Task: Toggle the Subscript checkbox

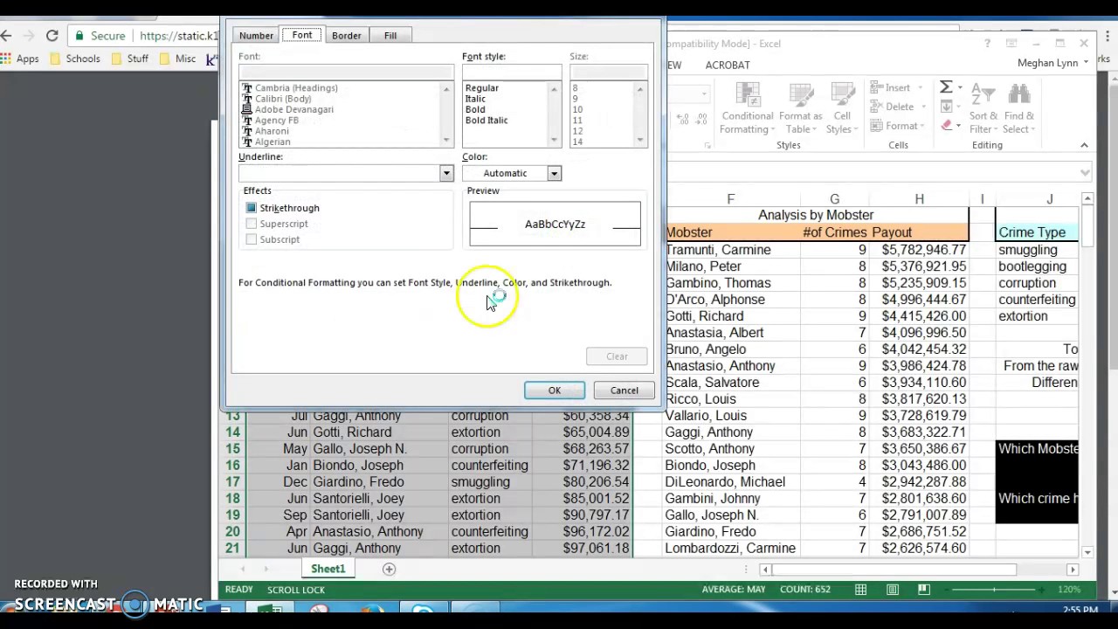Action: click(252, 239)
